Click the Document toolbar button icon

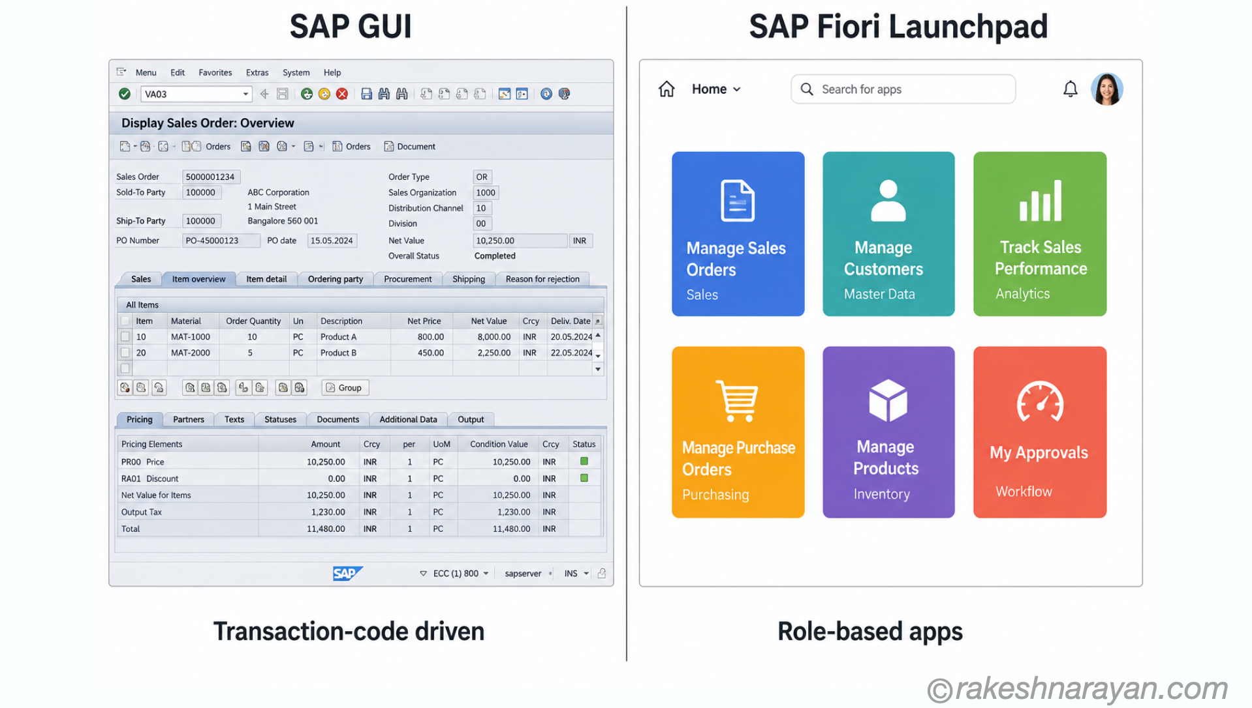pyautogui.click(x=389, y=146)
